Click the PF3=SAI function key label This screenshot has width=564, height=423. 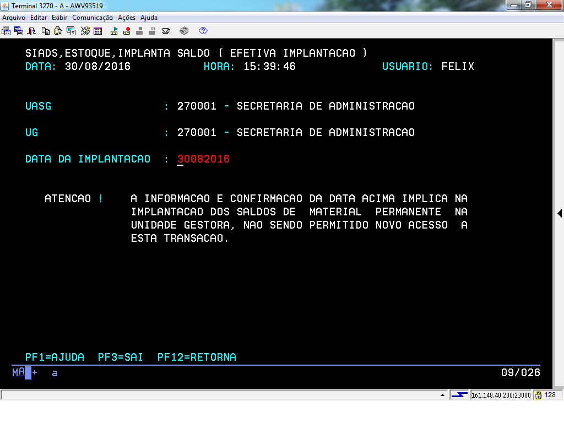pyautogui.click(x=121, y=357)
